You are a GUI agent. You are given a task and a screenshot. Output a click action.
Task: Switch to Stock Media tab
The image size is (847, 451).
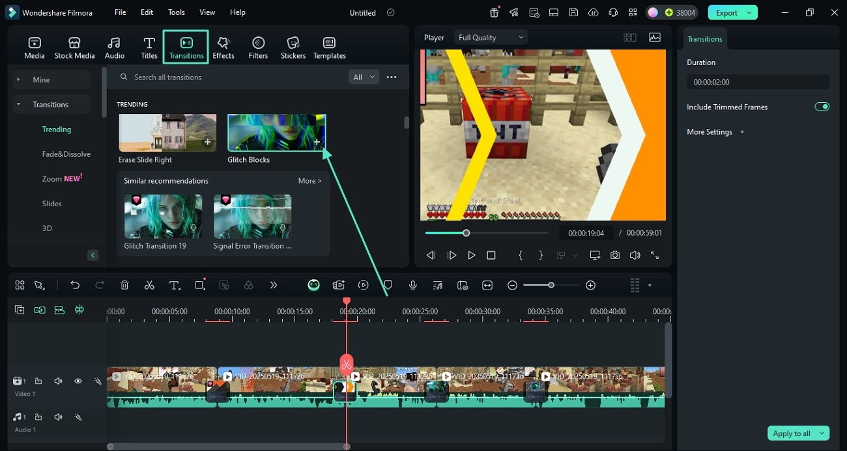[74, 48]
